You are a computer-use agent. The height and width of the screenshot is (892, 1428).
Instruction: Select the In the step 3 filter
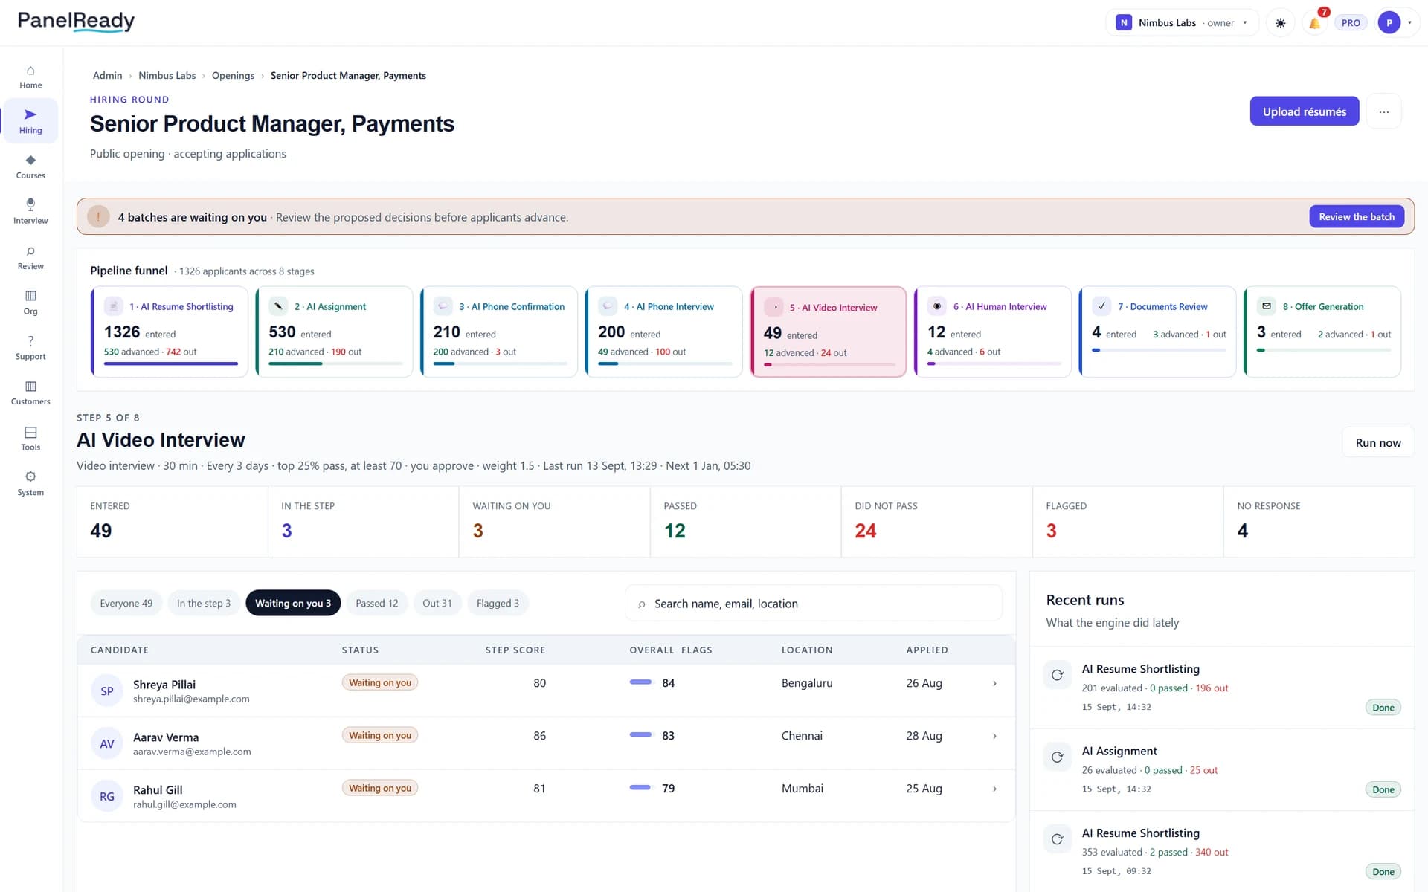coord(204,603)
